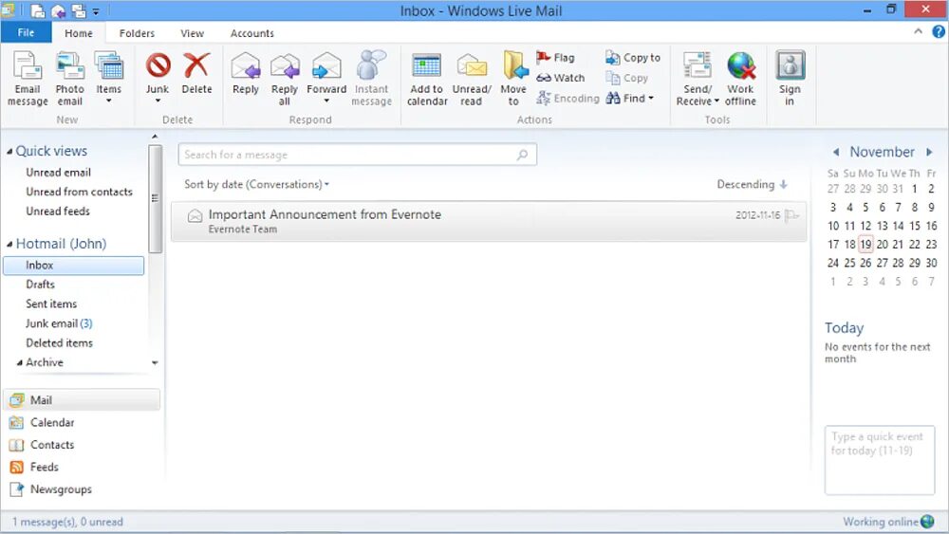Click the quick event text box
This screenshot has width=949, height=534.
tap(880, 460)
